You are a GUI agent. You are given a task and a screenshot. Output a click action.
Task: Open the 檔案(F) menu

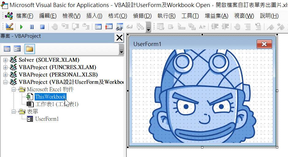pyautogui.click(x=25, y=16)
